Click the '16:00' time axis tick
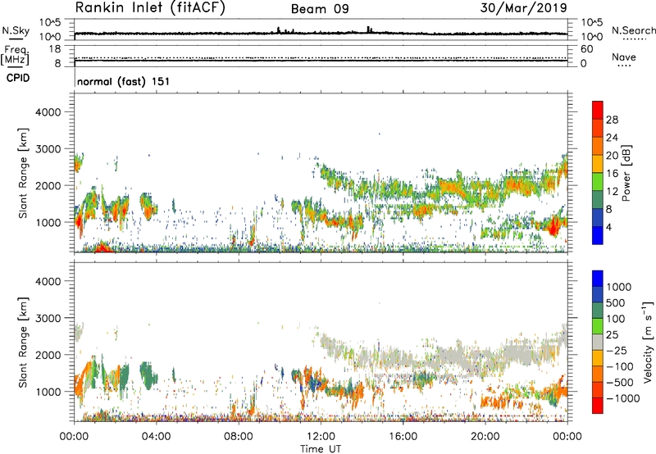Image resolution: width=656 pixels, height=454 pixels. 403,437
